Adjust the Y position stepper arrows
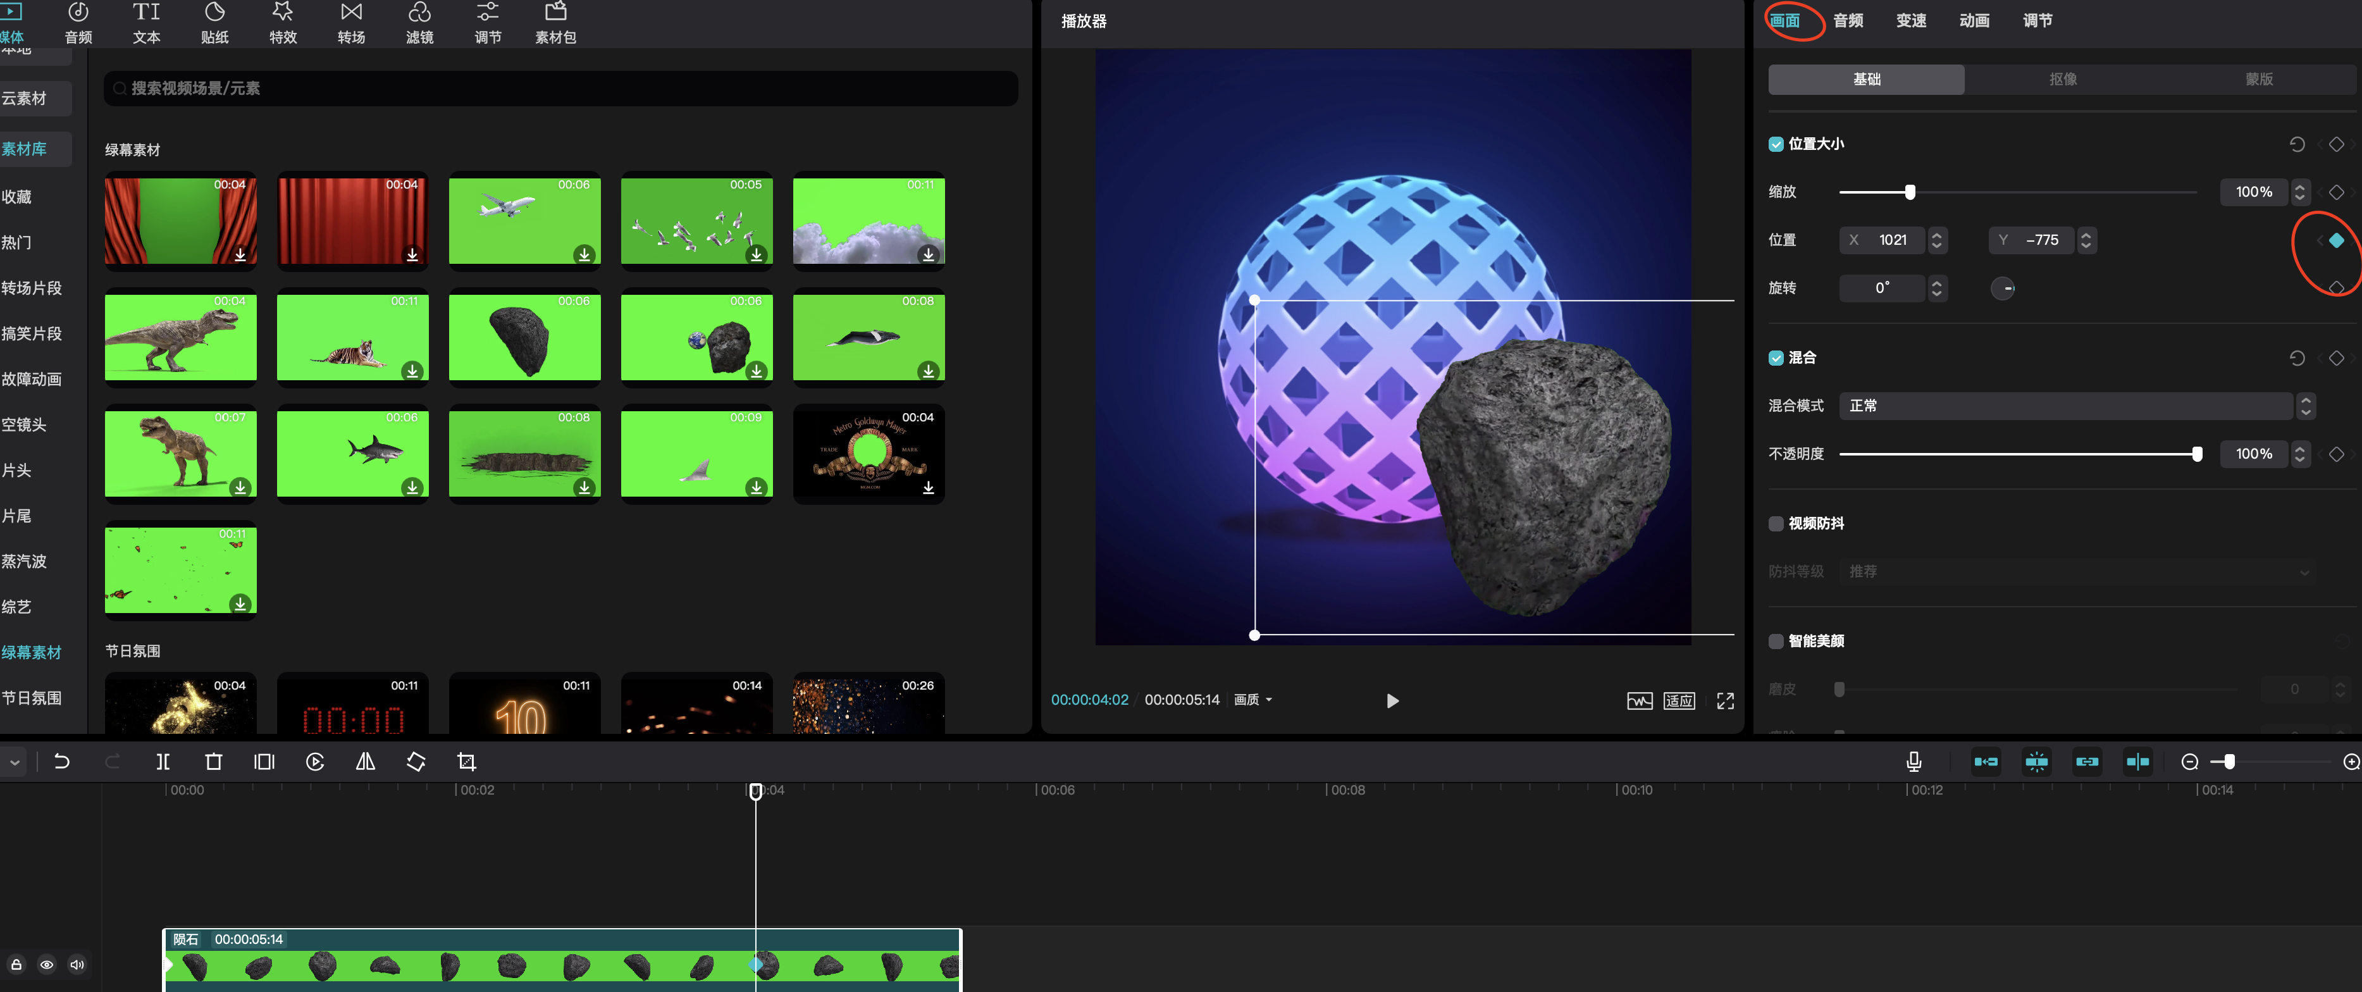 point(2085,240)
